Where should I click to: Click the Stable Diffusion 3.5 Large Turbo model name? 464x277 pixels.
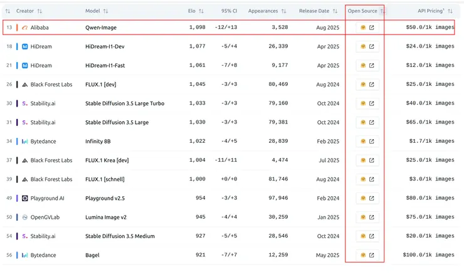click(x=125, y=103)
